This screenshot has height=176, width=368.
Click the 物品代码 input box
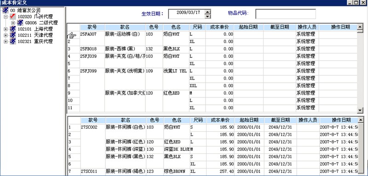[286, 14]
